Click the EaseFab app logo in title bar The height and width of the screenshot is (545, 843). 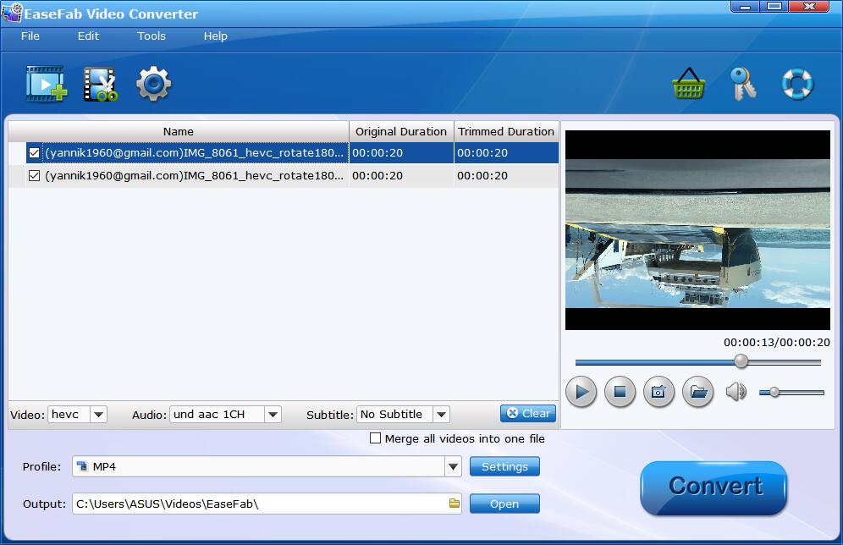12,13
